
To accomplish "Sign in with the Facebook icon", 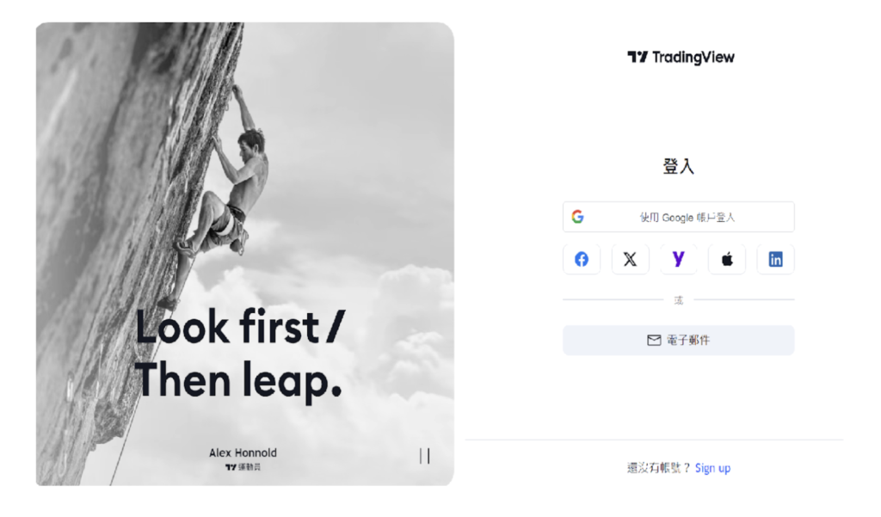I will (x=582, y=259).
